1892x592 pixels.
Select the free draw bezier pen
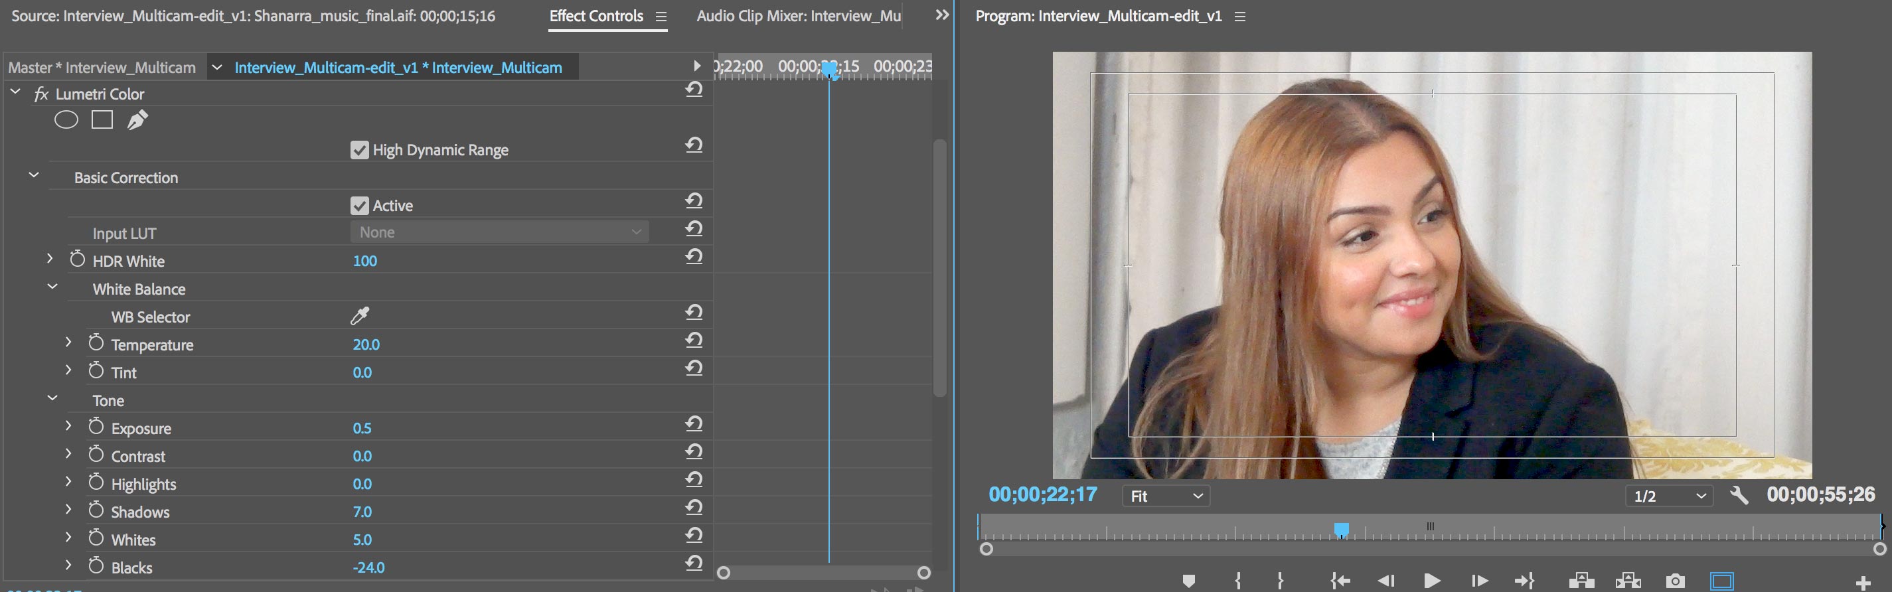pyautogui.click(x=137, y=119)
